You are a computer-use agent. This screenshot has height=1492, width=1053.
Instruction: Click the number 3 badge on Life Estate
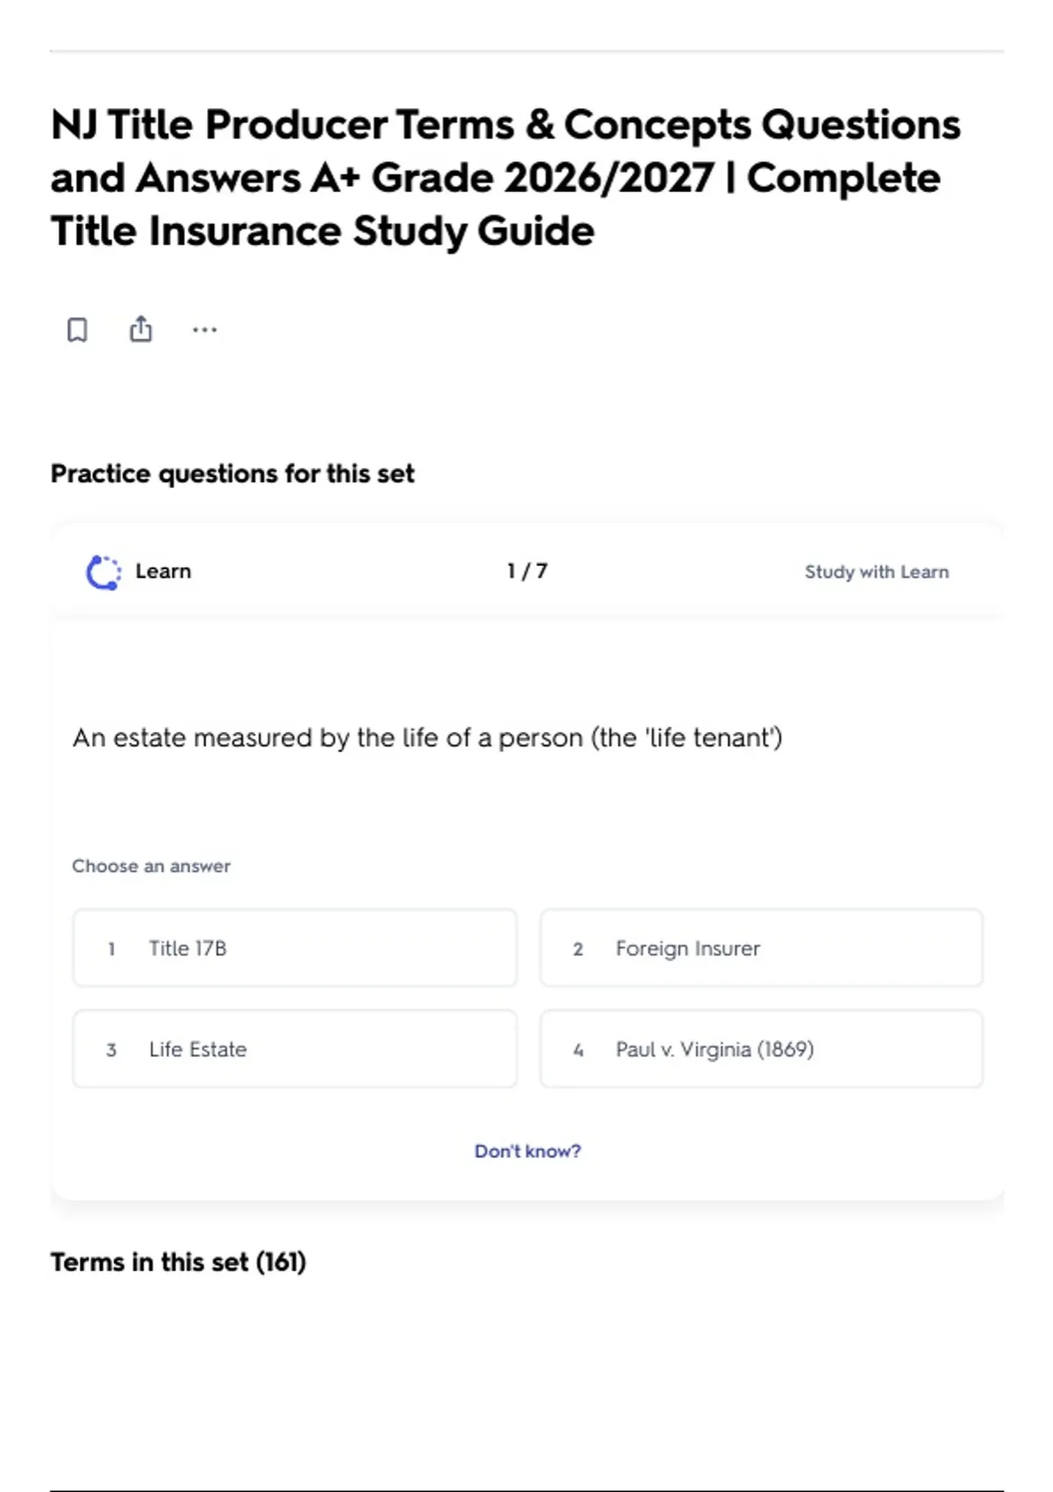(111, 1050)
